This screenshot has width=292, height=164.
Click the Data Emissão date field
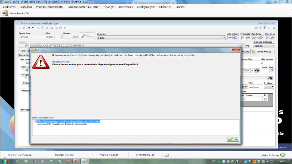(233, 38)
